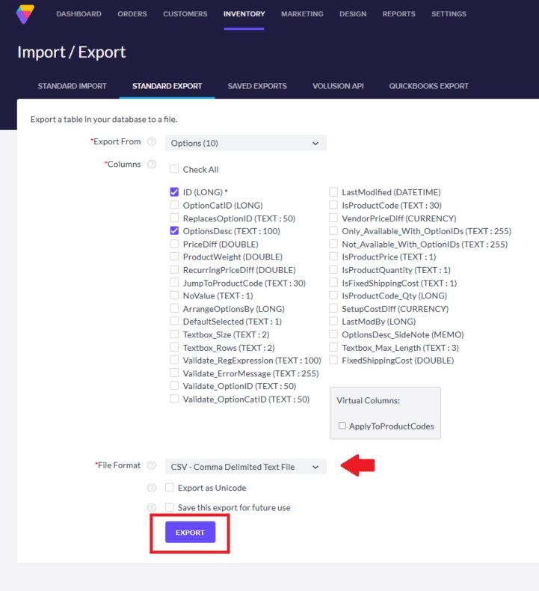Check the Textbox_Rows column
Image resolution: width=539 pixels, height=591 pixels.
coord(174,347)
